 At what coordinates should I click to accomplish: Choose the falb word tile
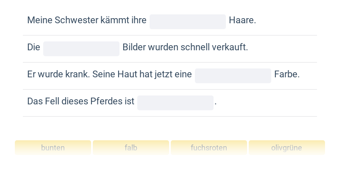tap(131, 148)
